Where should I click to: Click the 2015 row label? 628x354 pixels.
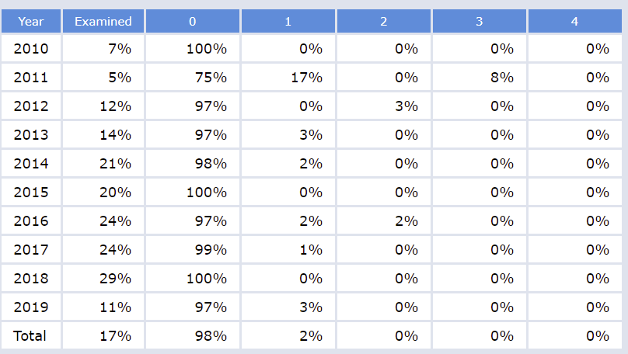(31, 193)
